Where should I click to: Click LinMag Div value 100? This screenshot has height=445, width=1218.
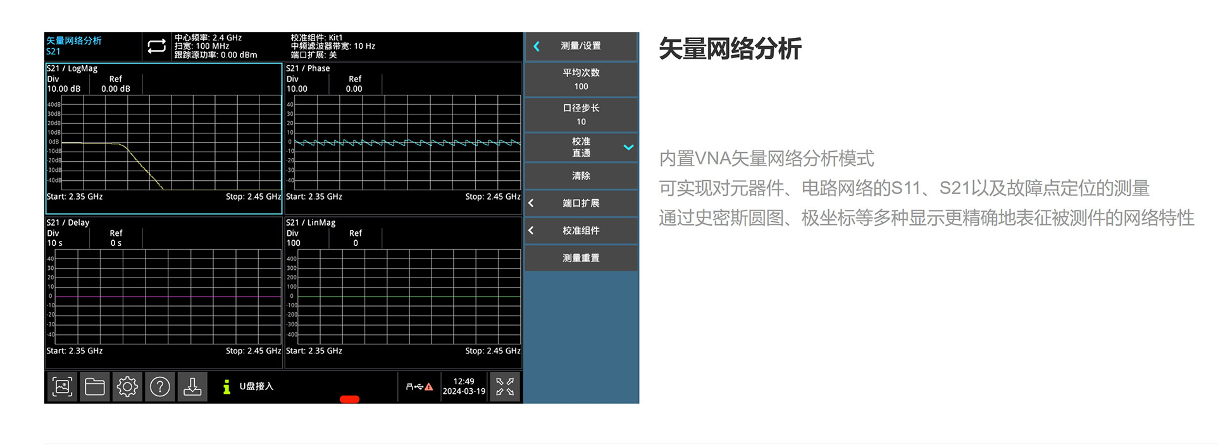click(294, 243)
